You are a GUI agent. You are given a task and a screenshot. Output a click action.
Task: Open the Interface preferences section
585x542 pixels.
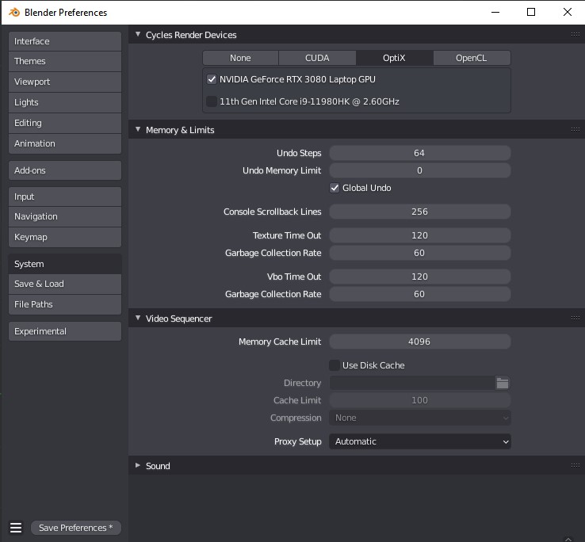click(65, 41)
